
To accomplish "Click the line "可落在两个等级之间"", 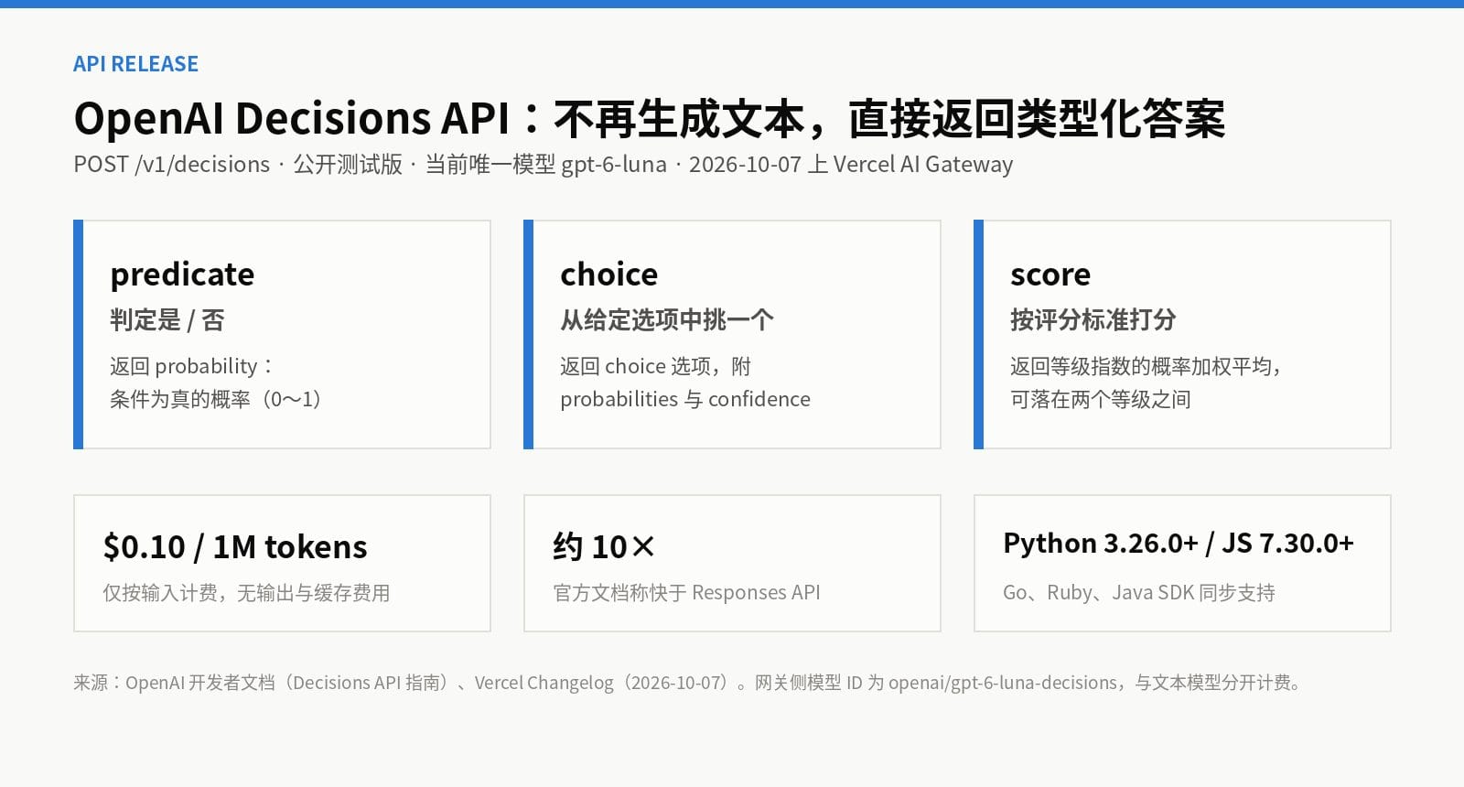I will (x=1101, y=399).
